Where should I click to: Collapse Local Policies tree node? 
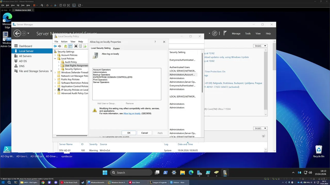tap(55, 59)
